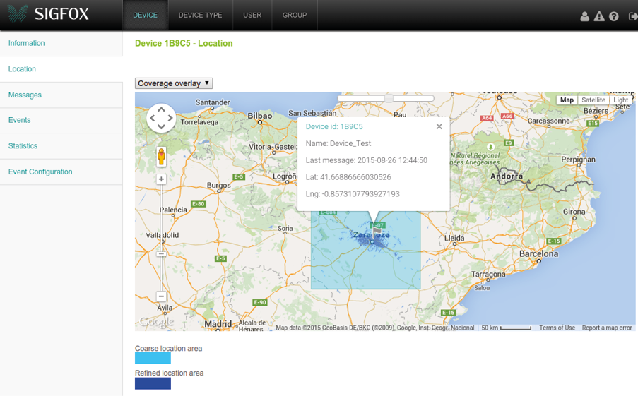This screenshot has width=638, height=396.
Task: Click the 50 km map scale indicator
Action: tap(506, 328)
